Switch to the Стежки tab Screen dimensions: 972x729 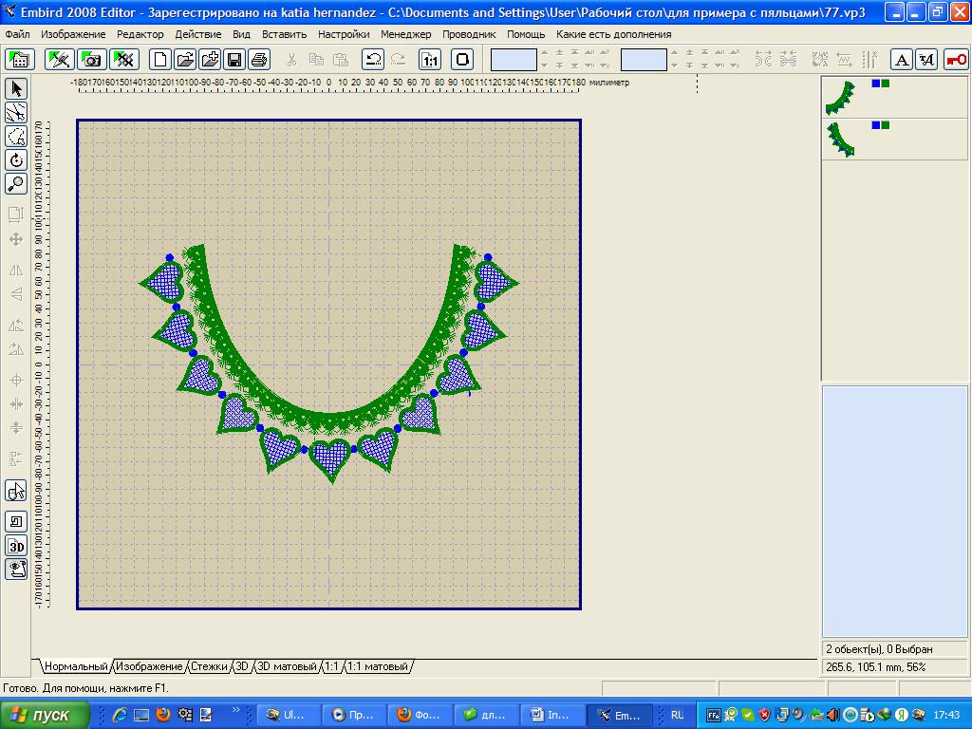pyautogui.click(x=209, y=667)
